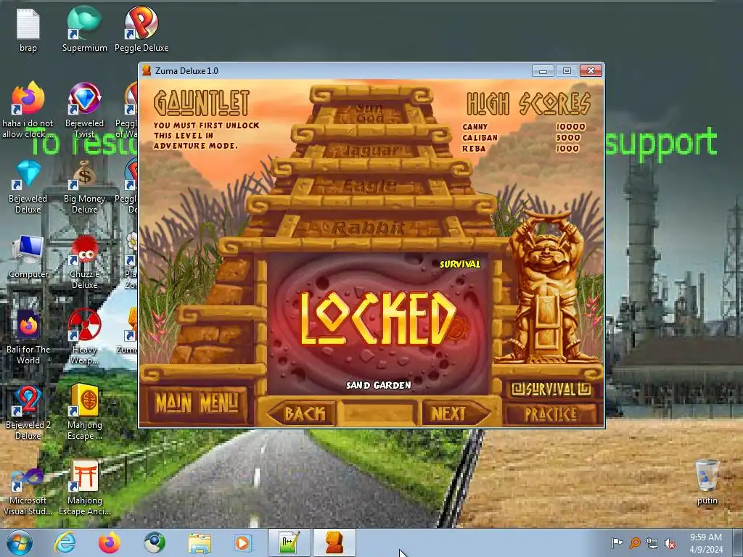Open the network tray icon
The width and height of the screenshot is (743, 557).
652,543
